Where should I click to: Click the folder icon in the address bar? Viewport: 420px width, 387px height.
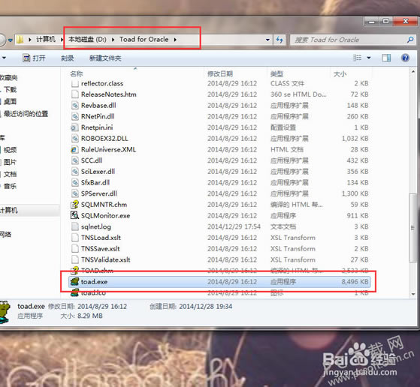(20, 40)
